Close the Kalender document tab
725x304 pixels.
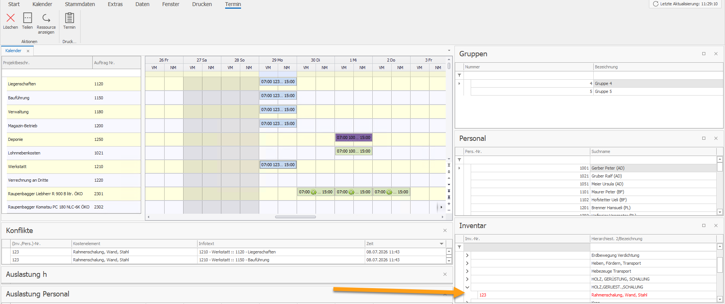pyautogui.click(x=28, y=51)
